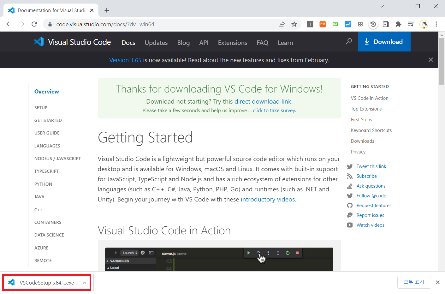Click the Watch videos YouTube icon
The width and height of the screenshot is (445, 294).
(x=350, y=225)
